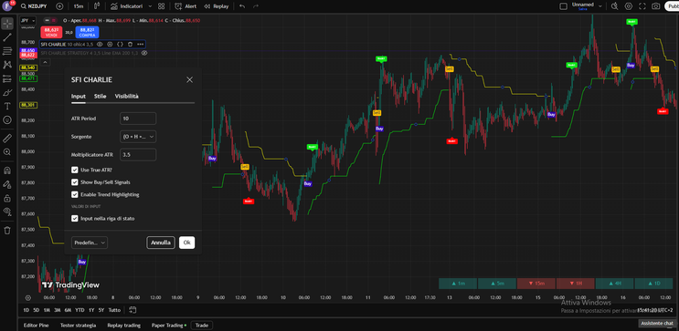679x331 pixels.
Task: Create a new Alert
Action: click(186, 6)
